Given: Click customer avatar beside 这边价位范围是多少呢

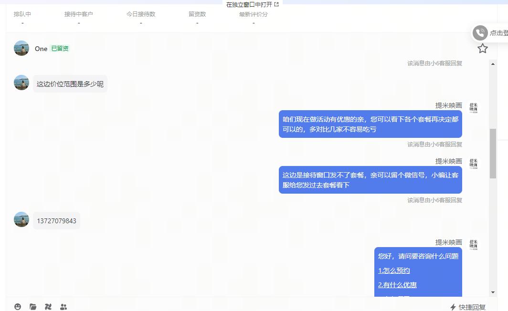Looking at the screenshot, I should 21,83.
